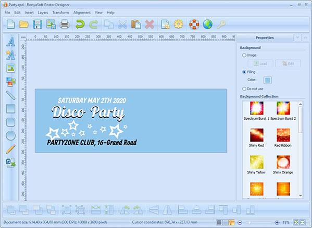
Task: Copy the selected object icon
Action: [x=109, y=24]
